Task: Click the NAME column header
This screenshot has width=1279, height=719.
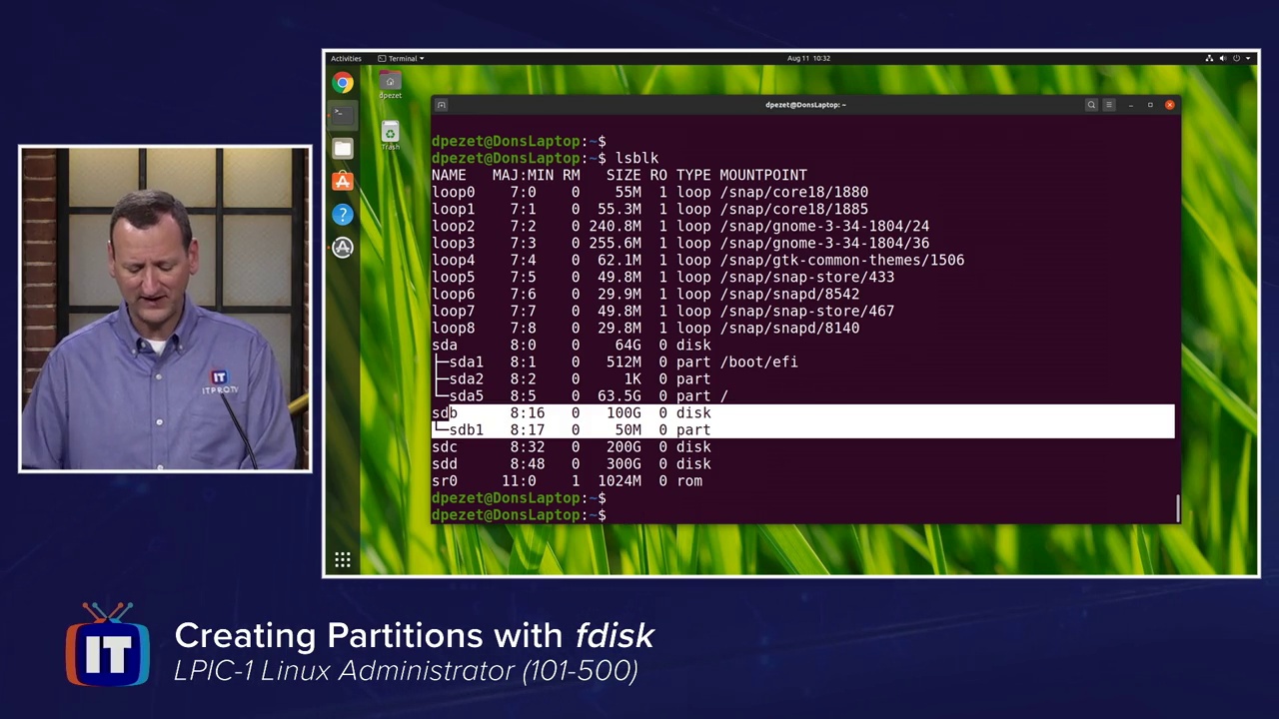Action: (449, 175)
